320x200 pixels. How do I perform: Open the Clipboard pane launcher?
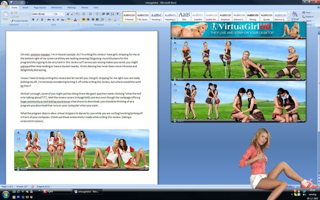pos(28,25)
